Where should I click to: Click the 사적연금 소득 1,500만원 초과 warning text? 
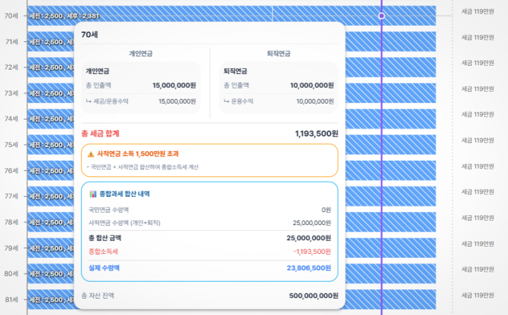[x=139, y=154]
